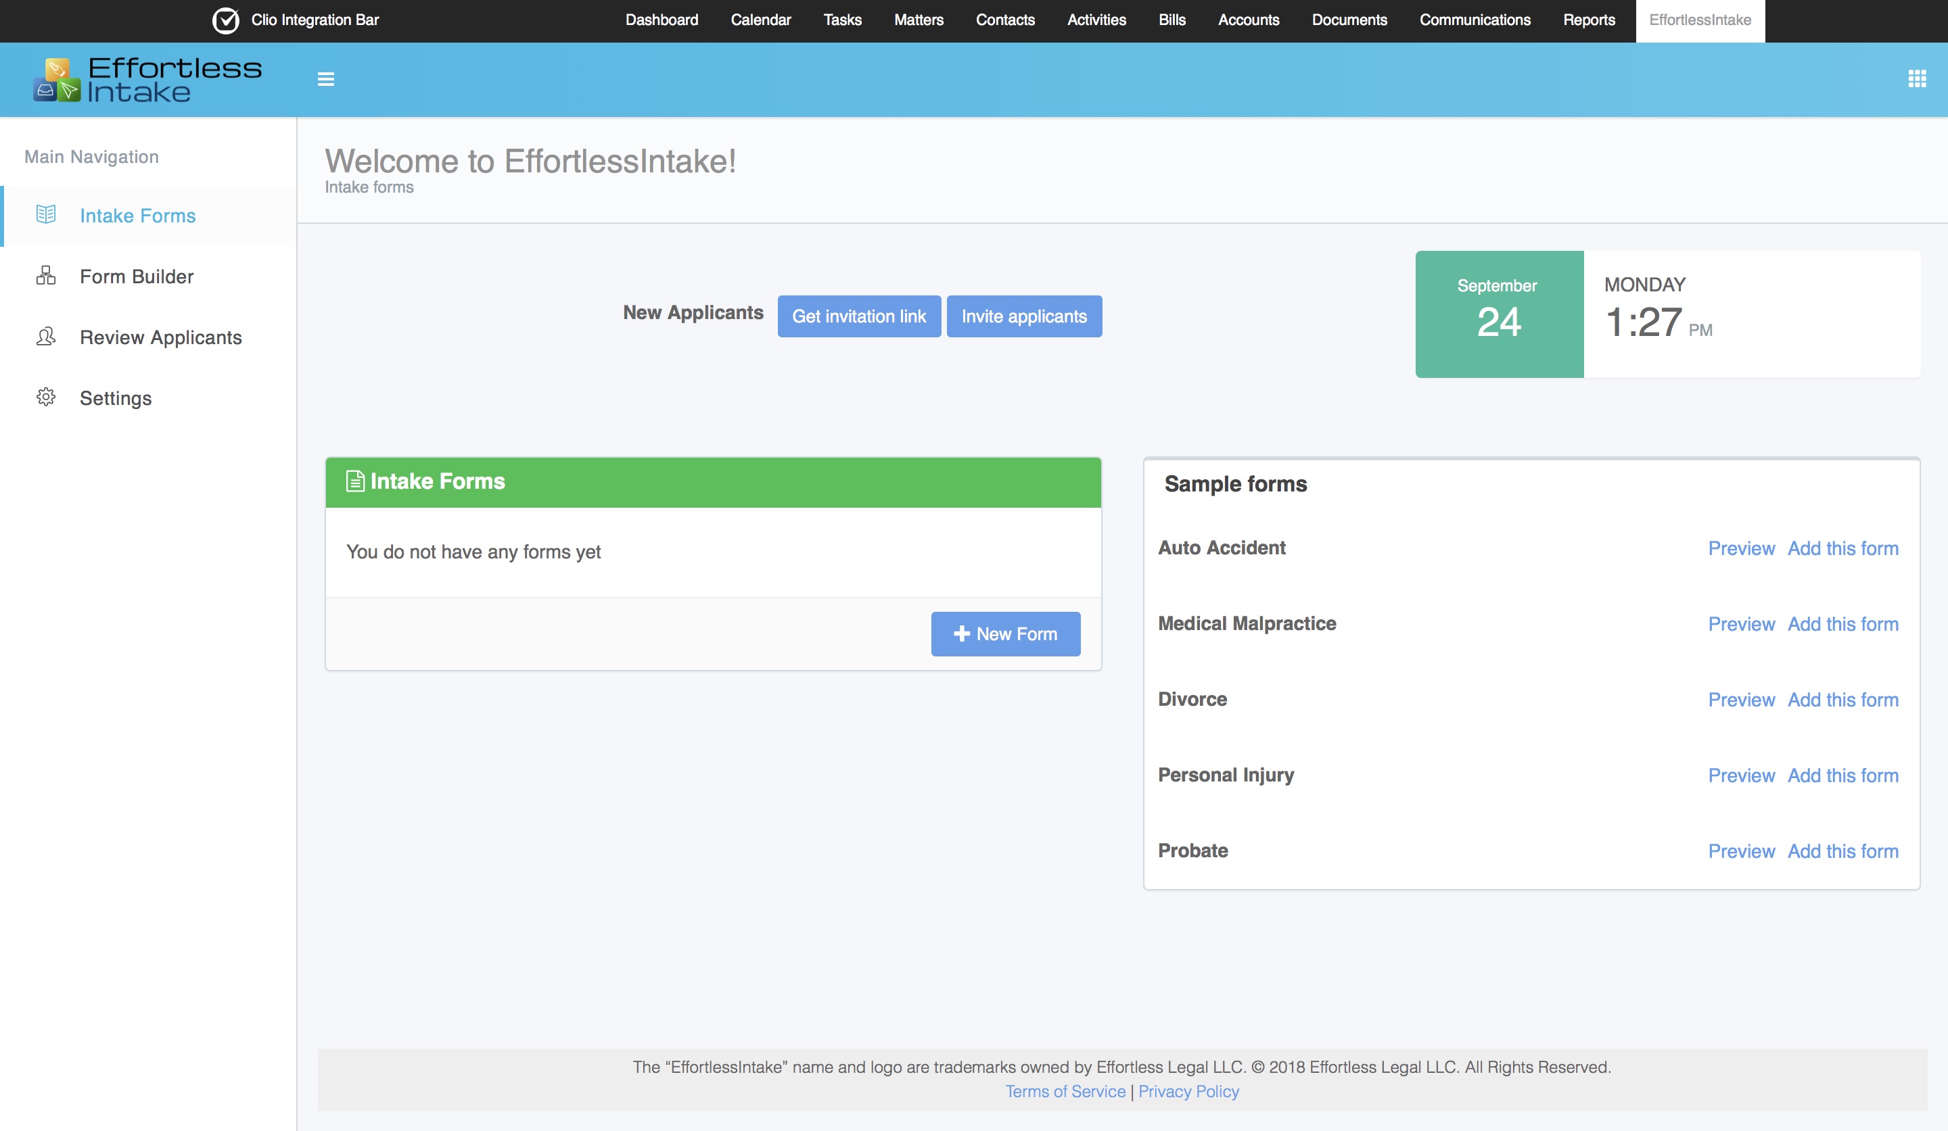The image size is (1948, 1131).
Task: Click the Intake Forms document icon in header
Action: 355,481
